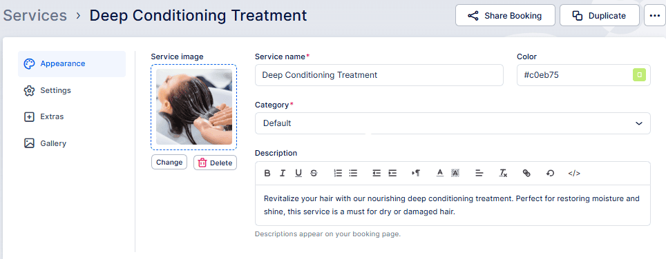
Task: Delete the service image
Action: [216, 163]
